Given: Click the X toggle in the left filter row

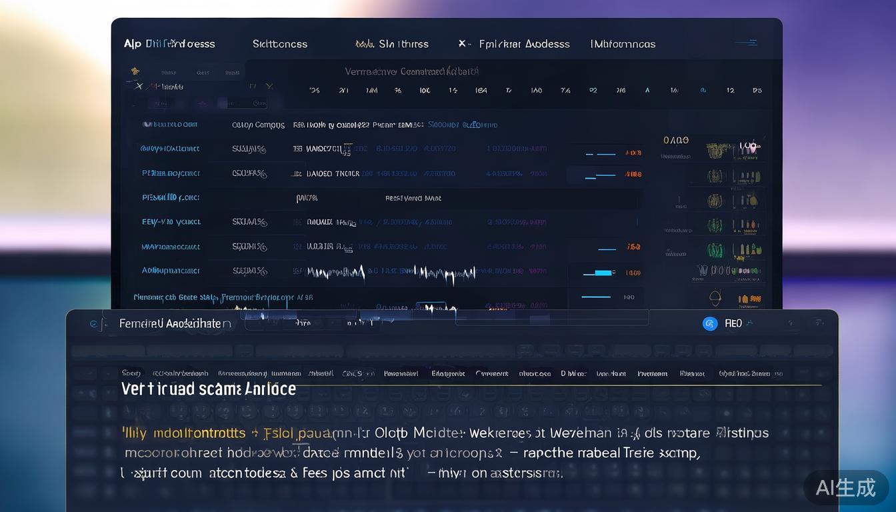Looking at the screenshot, I should [x=139, y=86].
